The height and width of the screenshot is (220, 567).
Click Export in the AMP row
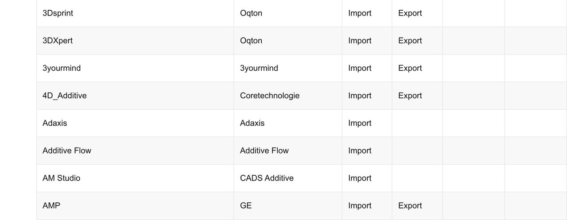410,205
